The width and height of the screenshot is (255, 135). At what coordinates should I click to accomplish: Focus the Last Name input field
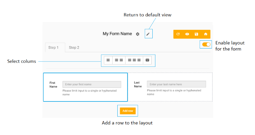tap(176, 84)
